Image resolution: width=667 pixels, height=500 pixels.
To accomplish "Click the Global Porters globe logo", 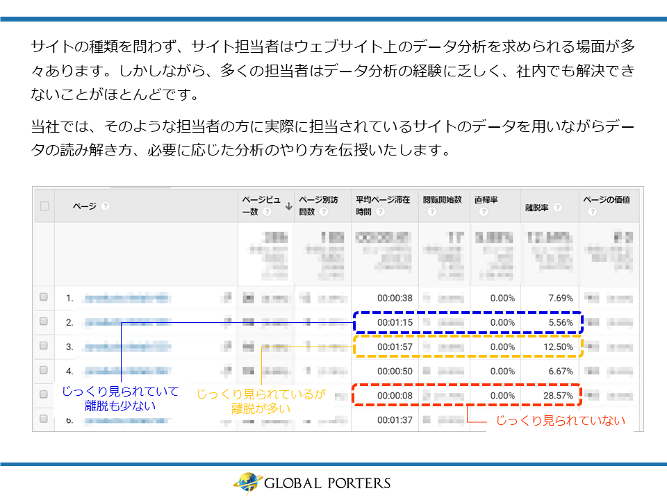I will (x=247, y=483).
